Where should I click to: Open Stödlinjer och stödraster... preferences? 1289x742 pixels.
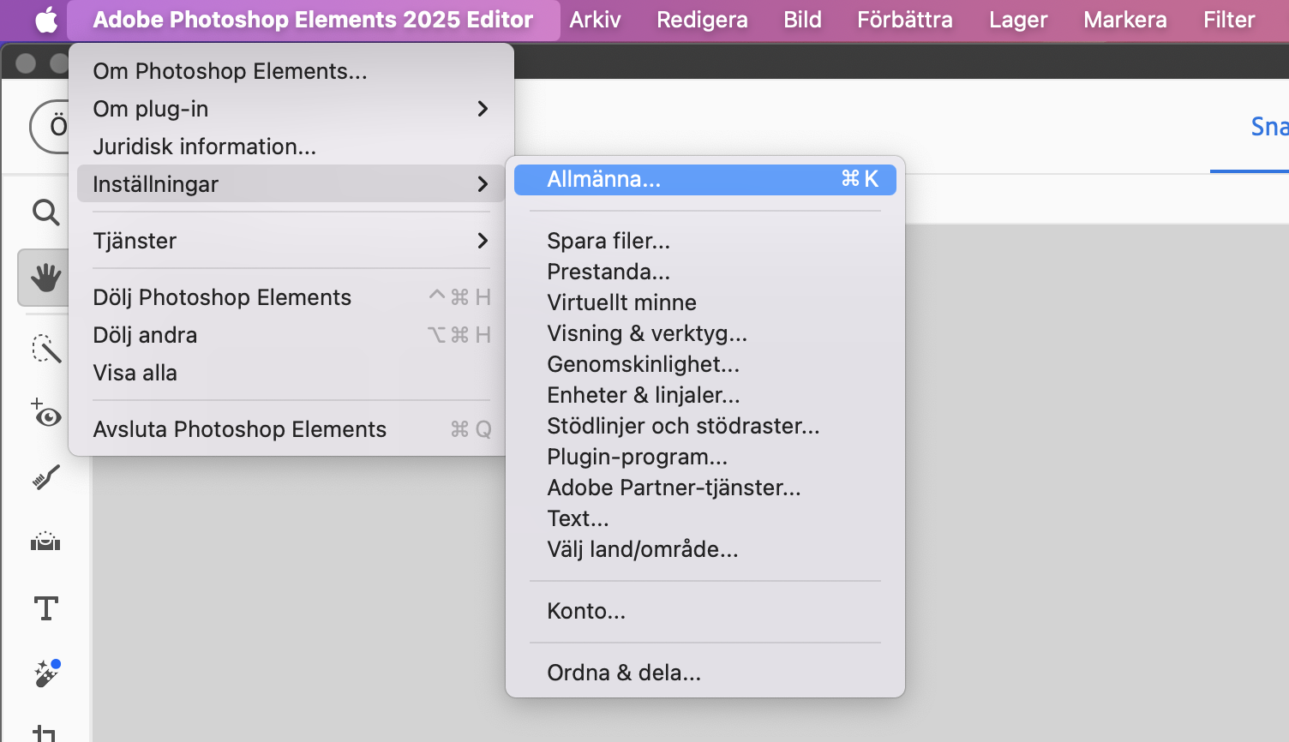pos(704,426)
